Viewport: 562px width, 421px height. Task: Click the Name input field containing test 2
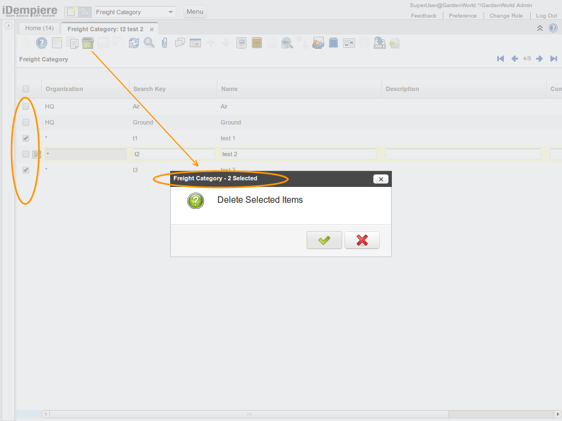(298, 154)
